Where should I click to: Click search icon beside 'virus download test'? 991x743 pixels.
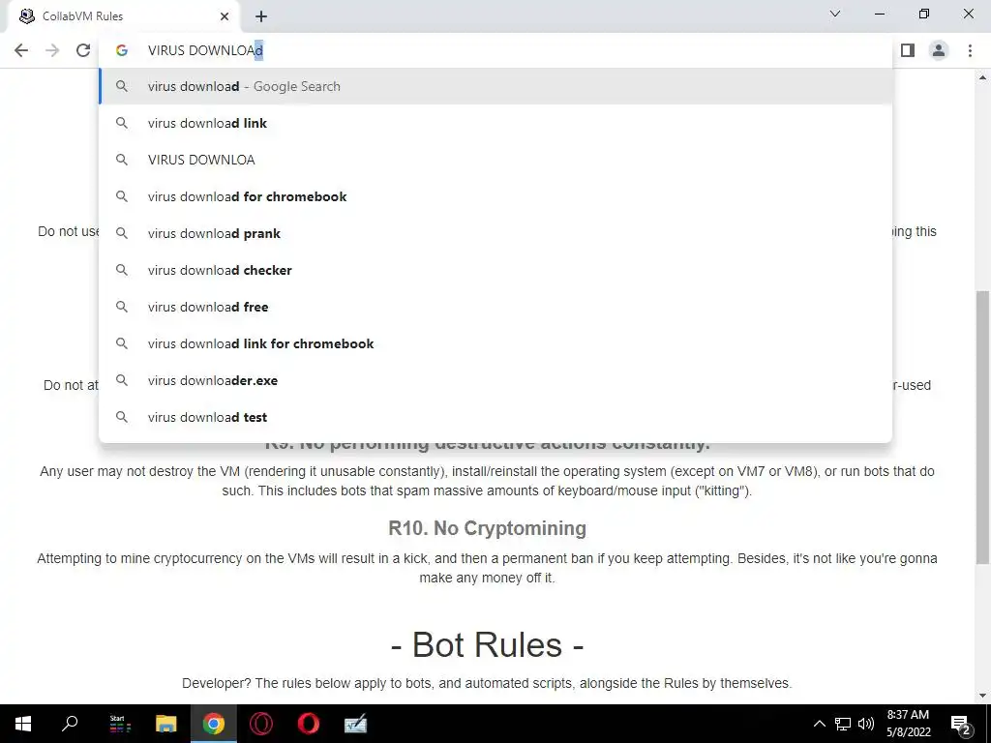[x=122, y=417]
